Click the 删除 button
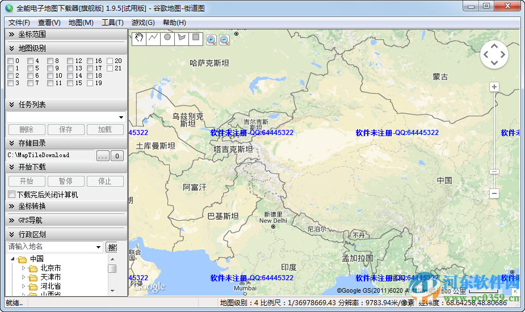Screen dimensions: 525x312 (x=27, y=129)
